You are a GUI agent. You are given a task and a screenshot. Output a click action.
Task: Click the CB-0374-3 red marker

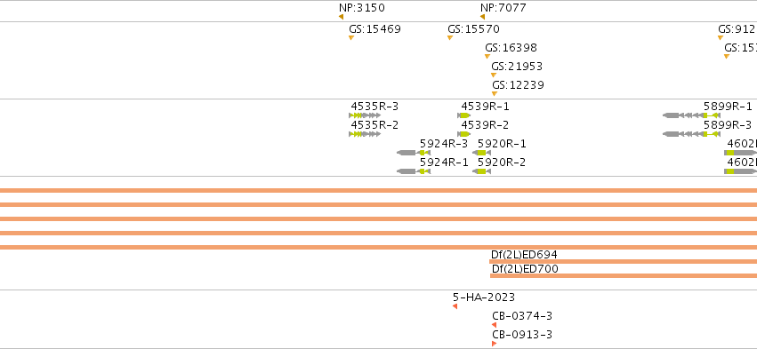click(x=494, y=325)
